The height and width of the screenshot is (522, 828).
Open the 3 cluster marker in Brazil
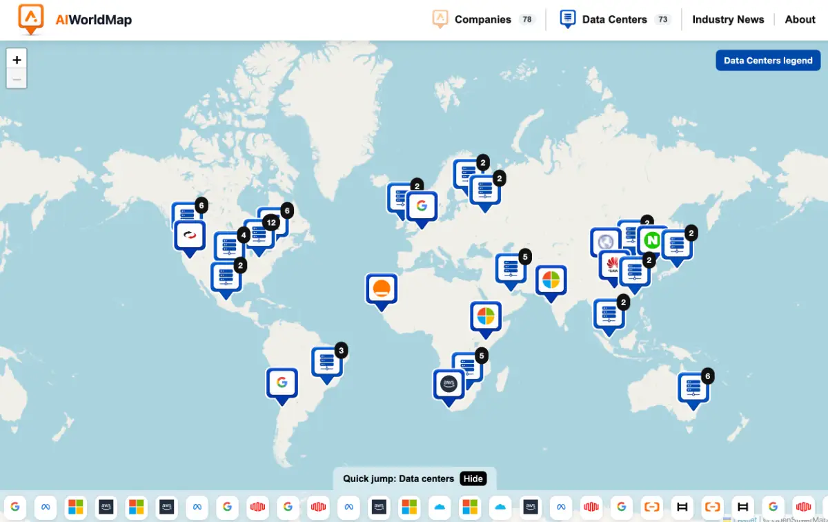[327, 362]
